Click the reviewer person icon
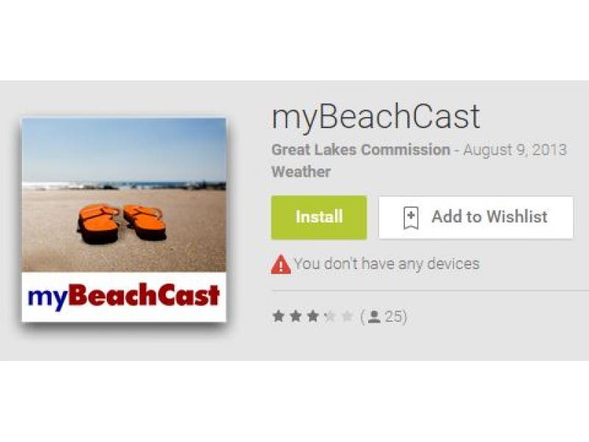 [x=374, y=317]
